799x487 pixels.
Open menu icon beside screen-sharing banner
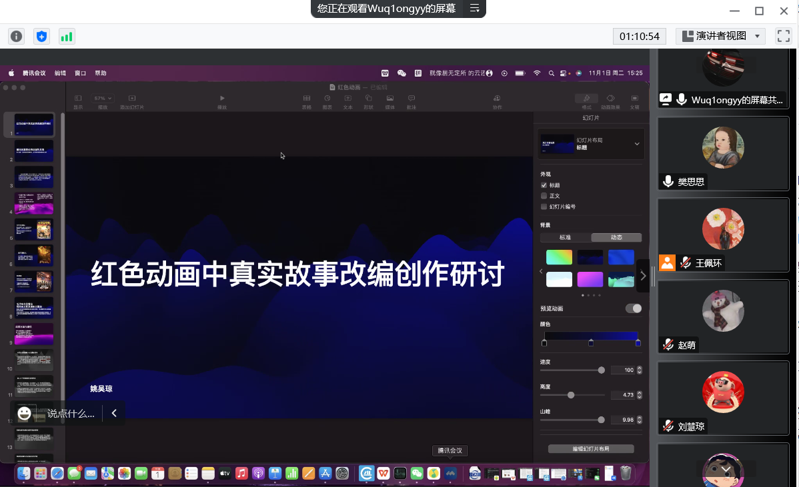(x=475, y=9)
